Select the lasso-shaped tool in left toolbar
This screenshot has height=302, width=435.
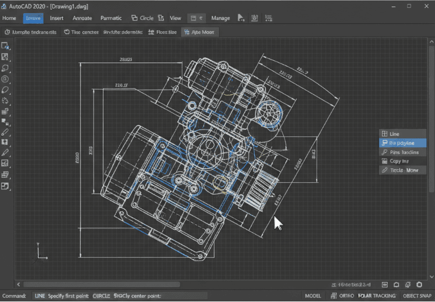click(x=5, y=68)
